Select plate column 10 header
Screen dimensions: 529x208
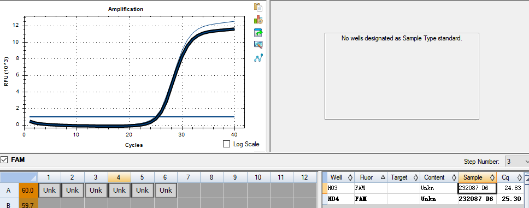(258, 177)
